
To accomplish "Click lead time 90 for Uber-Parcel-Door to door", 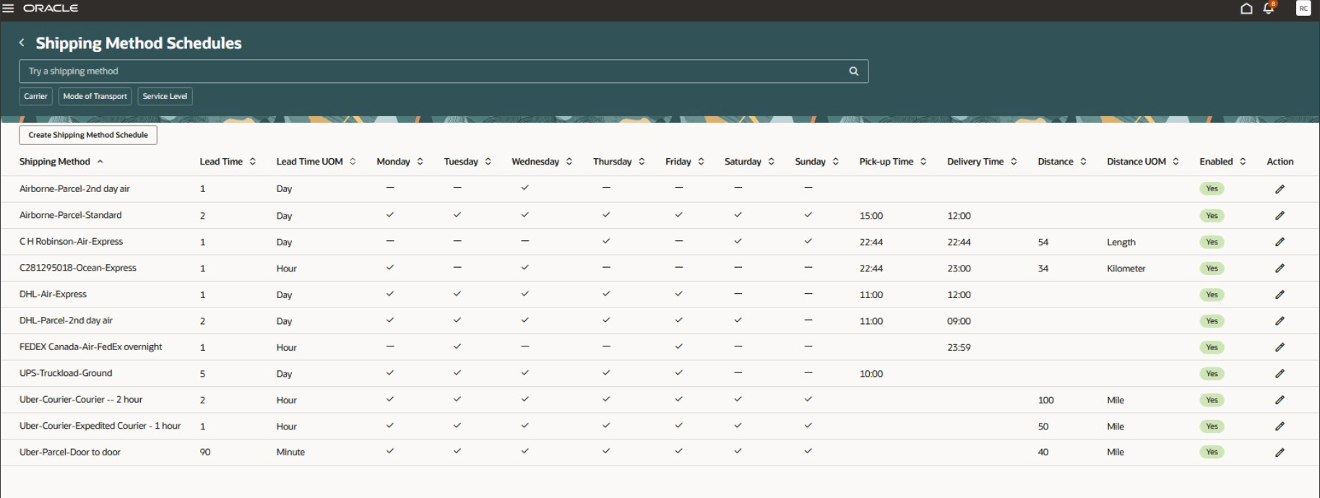I will coord(205,453).
